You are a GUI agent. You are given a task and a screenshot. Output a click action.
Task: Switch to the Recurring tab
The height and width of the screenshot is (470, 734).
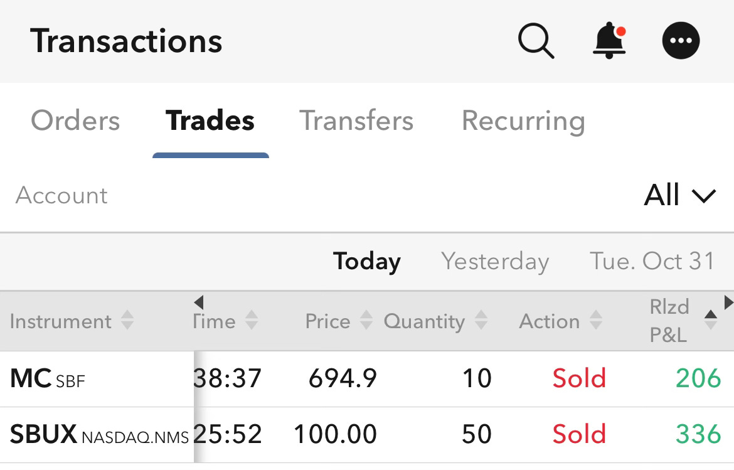(523, 122)
